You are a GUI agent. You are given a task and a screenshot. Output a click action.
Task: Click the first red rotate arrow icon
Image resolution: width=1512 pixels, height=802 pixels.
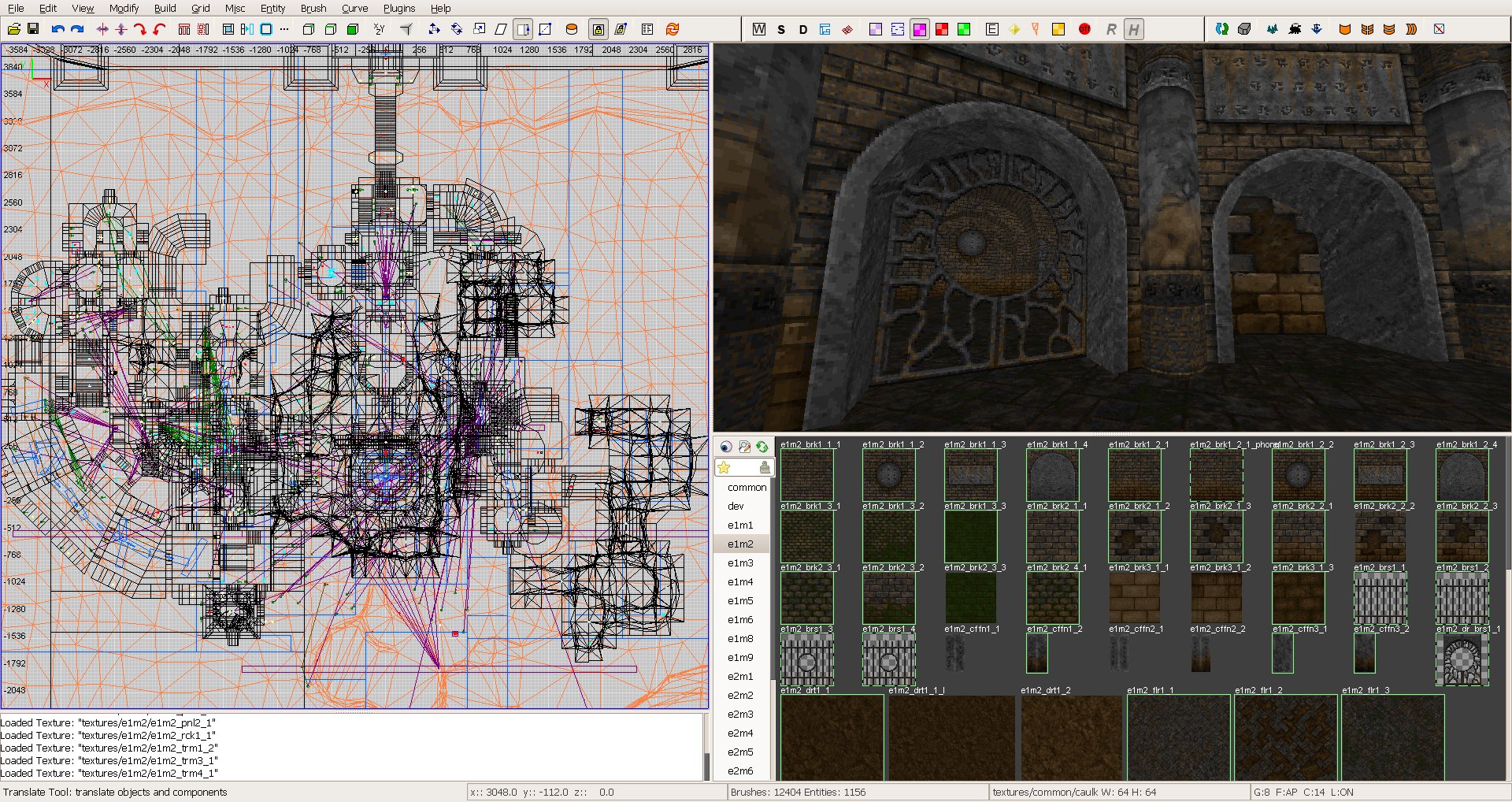tap(140, 29)
